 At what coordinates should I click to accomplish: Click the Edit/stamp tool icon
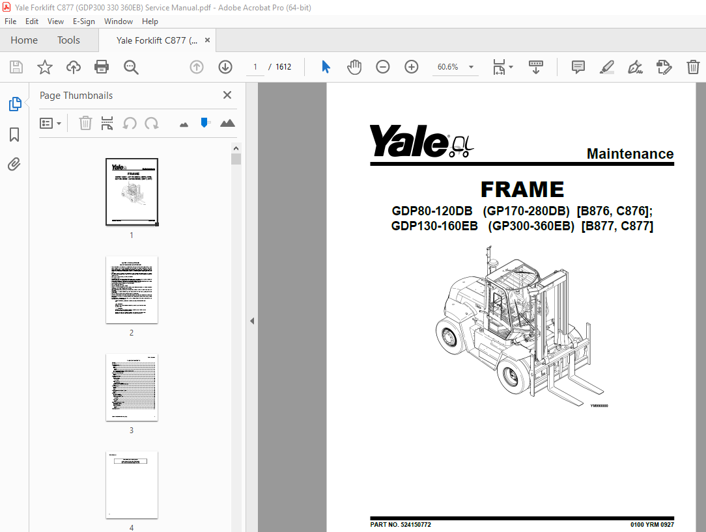[x=664, y=67]
